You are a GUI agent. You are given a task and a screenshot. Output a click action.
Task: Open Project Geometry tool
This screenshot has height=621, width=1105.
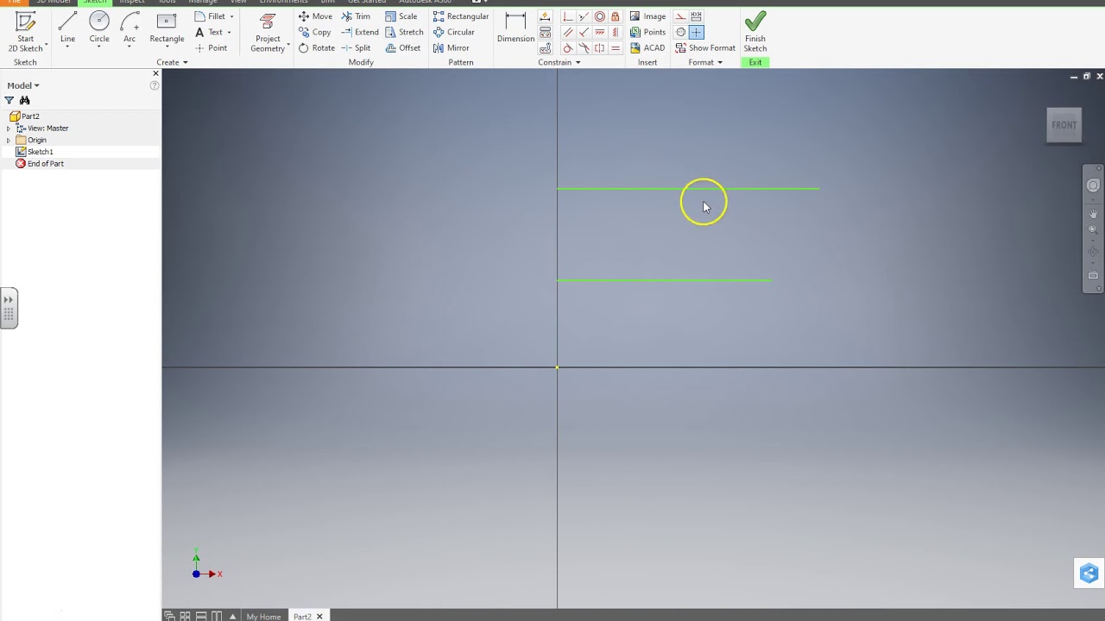(268, 33)
